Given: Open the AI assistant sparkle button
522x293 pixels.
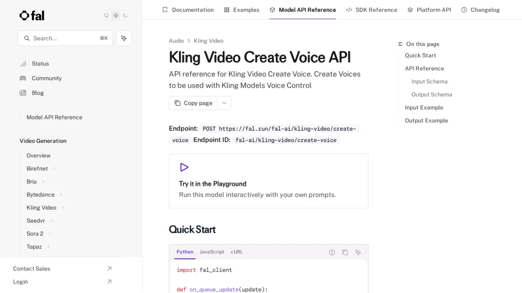Looking at the screenshot, I should click(124, 38).
